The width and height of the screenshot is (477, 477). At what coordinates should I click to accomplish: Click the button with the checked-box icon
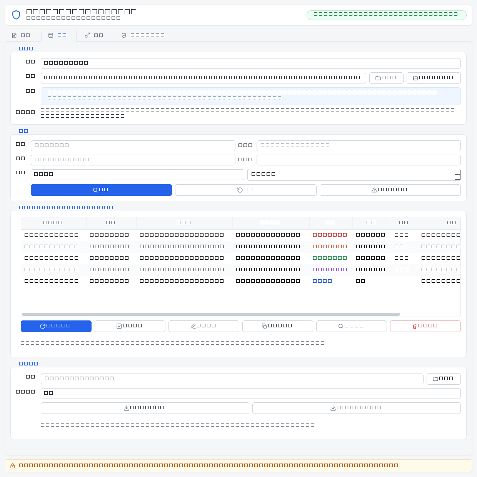pos(130,326)
